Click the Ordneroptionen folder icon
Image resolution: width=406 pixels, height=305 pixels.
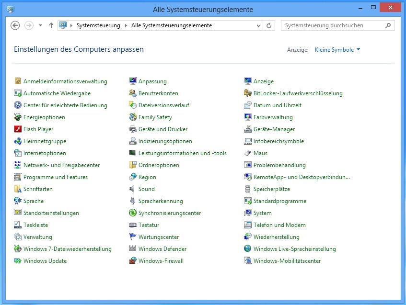[133, 165]
